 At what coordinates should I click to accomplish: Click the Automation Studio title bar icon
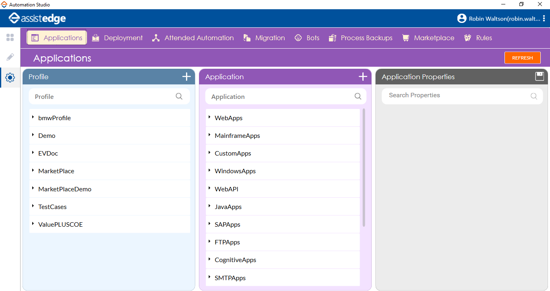pos(4,4)
